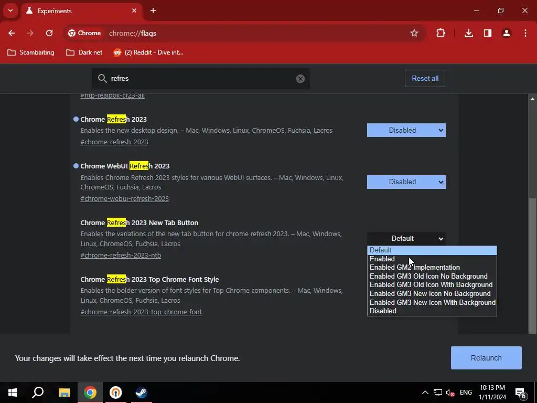Select Enabled GM3 New Icon No Background
The height and width of the screenshot is (403, 537).
coord(432,294)
